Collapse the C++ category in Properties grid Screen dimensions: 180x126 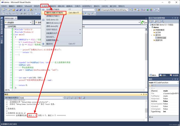coord(150,88)
